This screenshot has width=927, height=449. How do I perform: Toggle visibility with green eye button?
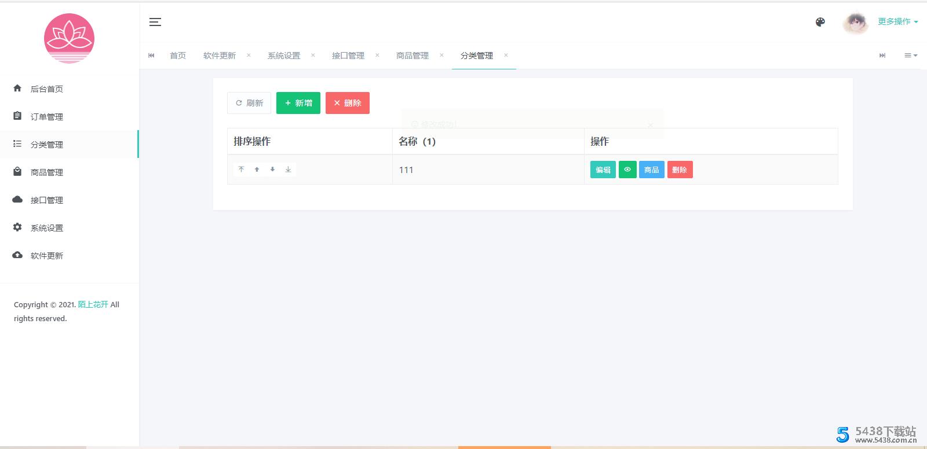(627, 170)
